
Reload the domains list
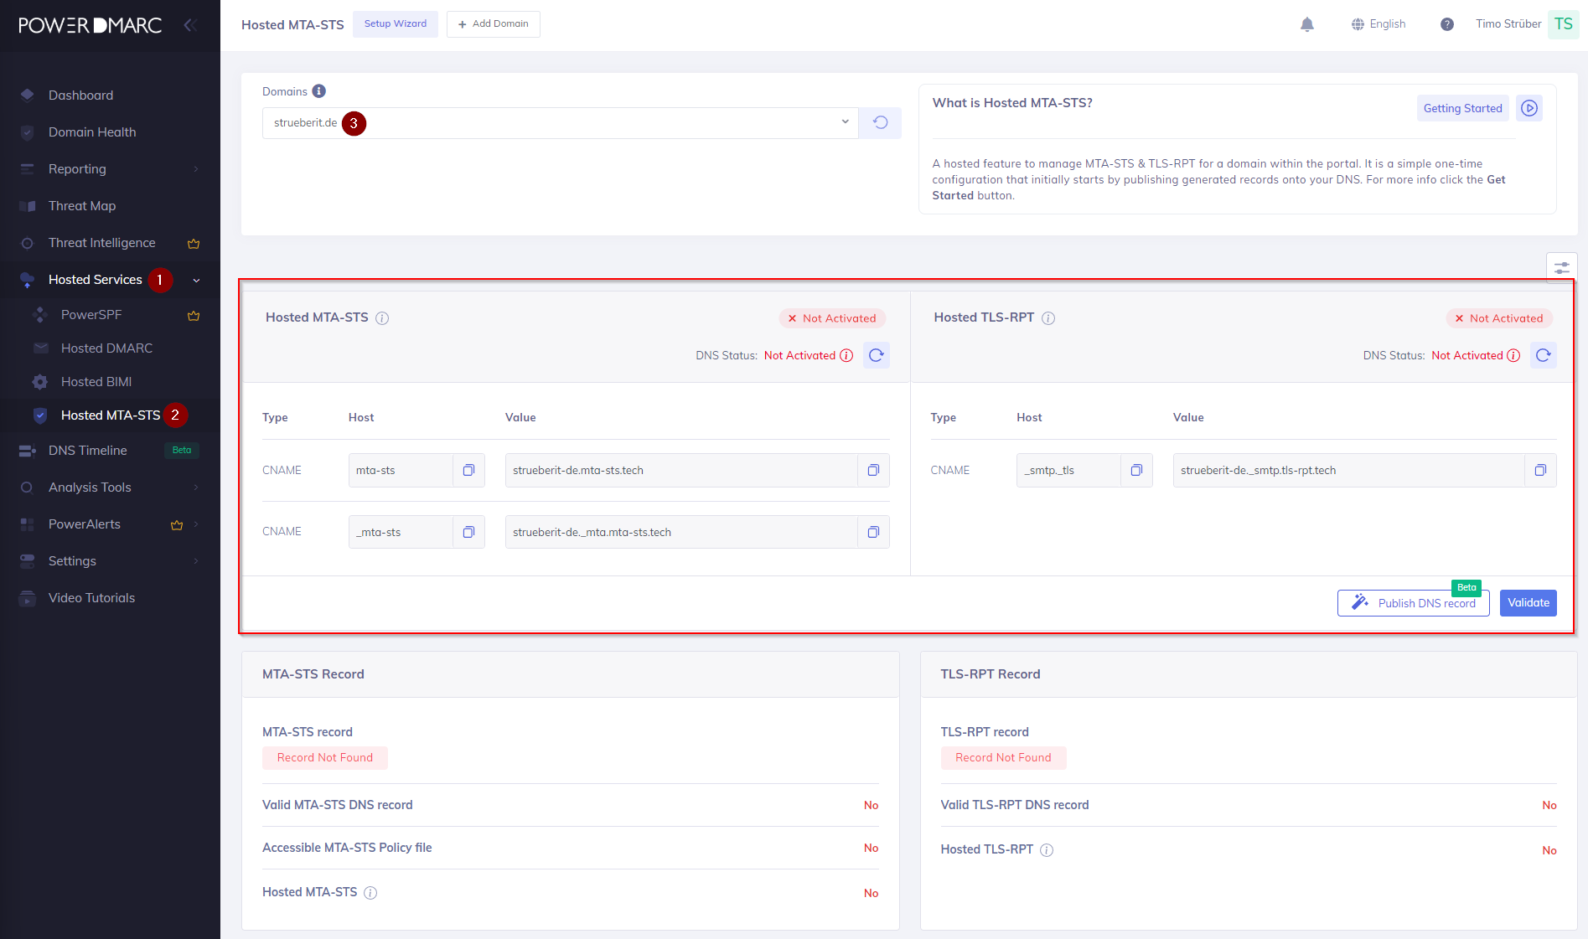880,123
